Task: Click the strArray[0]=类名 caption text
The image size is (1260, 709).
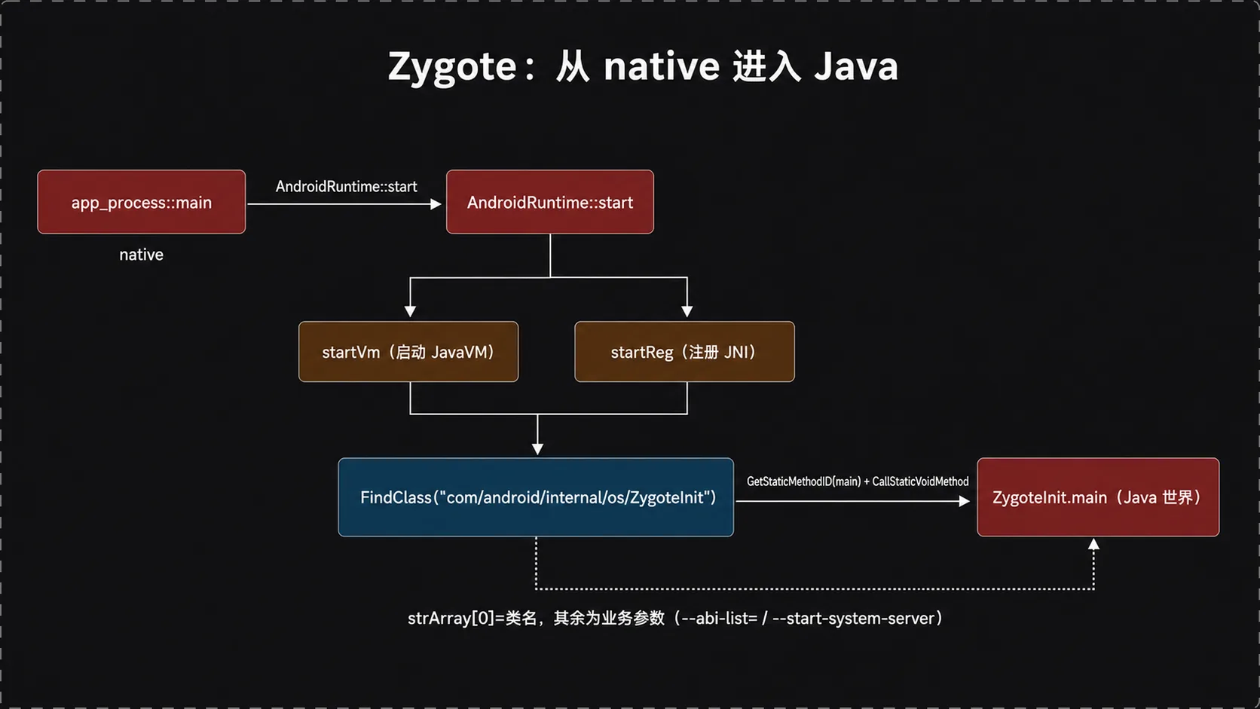Action: click(x=675, y=619)
